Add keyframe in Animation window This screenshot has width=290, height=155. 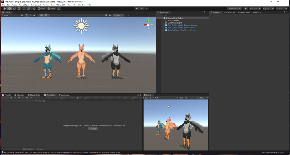40,101
